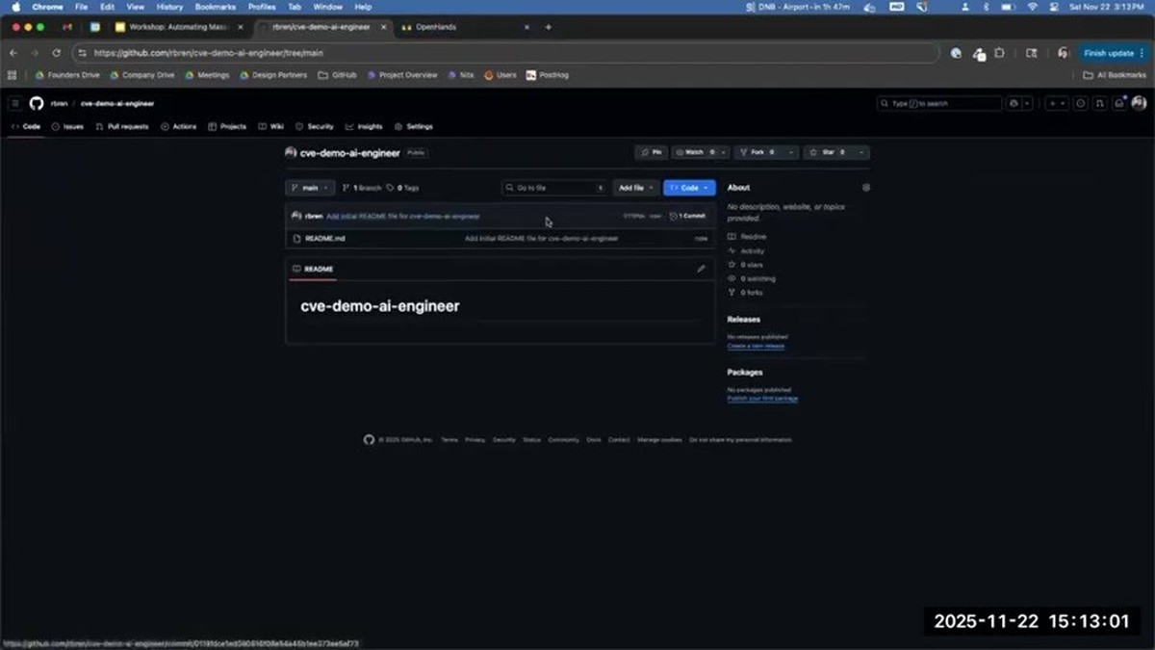This screenshot has width=1155, height=650.
Task: Open Bookmarks menu in macOS menu bar
Action: (x=215, y=7)
